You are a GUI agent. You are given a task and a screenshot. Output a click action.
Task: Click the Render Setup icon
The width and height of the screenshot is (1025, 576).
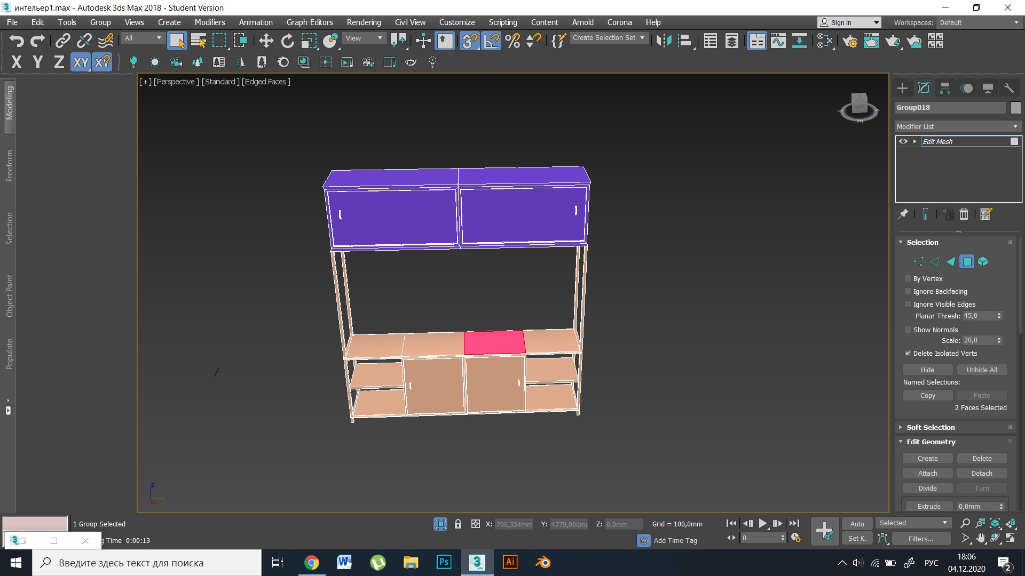pos(850,41)
